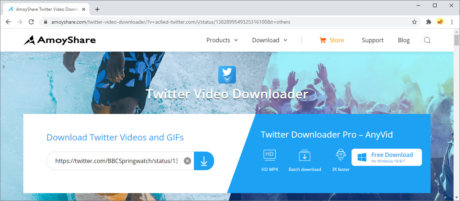Click the Download Twitter Videos and GIFs heading
Viewport: 460px width, 201px height.
(115, 137)
